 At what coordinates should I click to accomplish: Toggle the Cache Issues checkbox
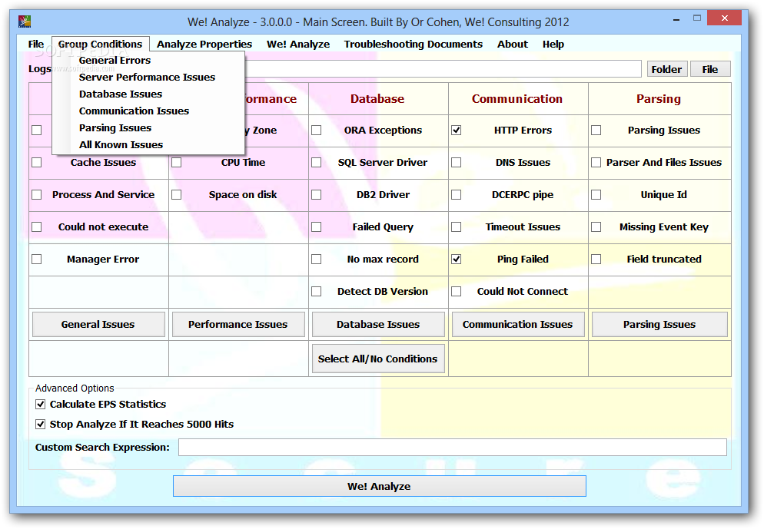37,163
